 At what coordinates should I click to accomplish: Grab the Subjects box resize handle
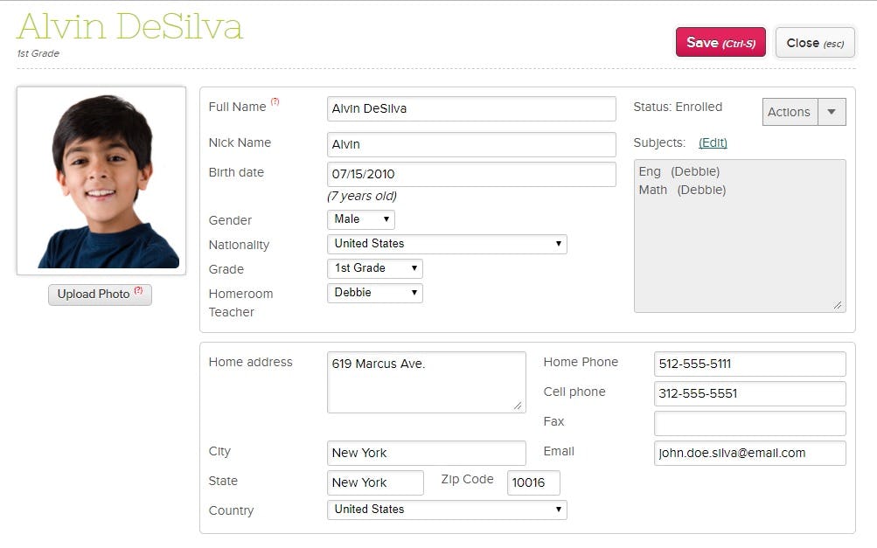point(837,304)
